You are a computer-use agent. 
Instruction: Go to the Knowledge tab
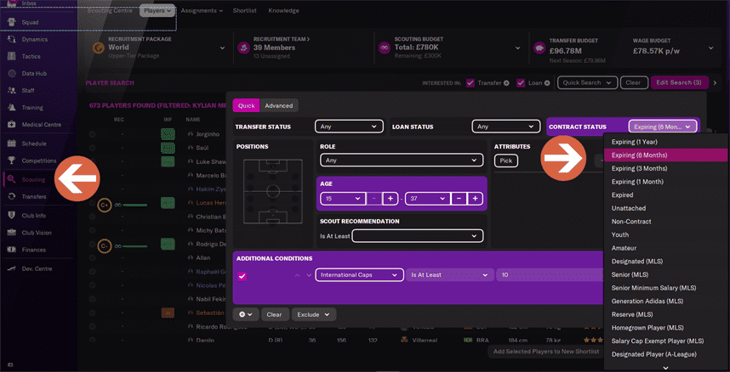pyautogui.click(x=283, y=10)
